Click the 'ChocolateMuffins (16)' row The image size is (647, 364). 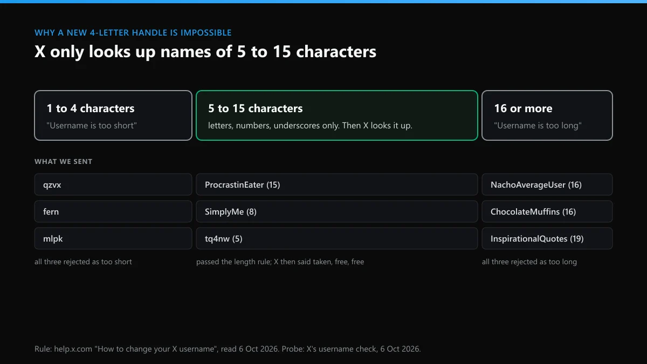pos(547,211)
